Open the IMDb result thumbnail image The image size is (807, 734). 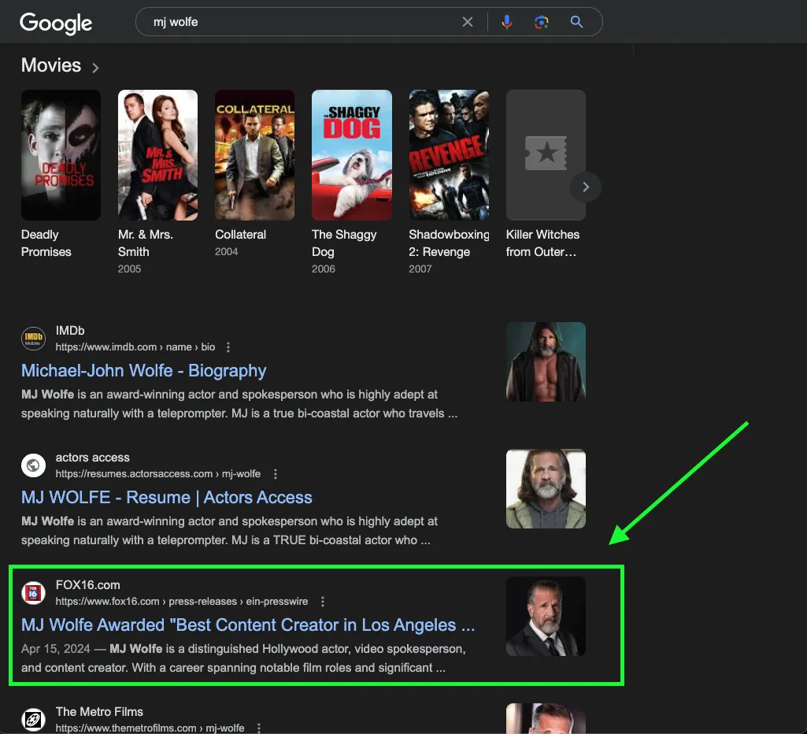(x=546, y=361)
